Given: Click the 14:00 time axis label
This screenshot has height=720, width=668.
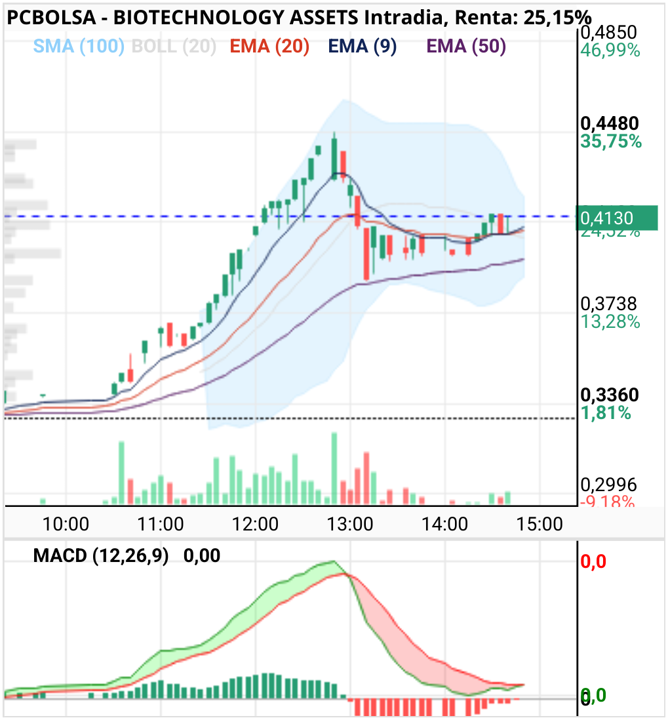Looking at the screenshot, I should [x=445, y=524].
